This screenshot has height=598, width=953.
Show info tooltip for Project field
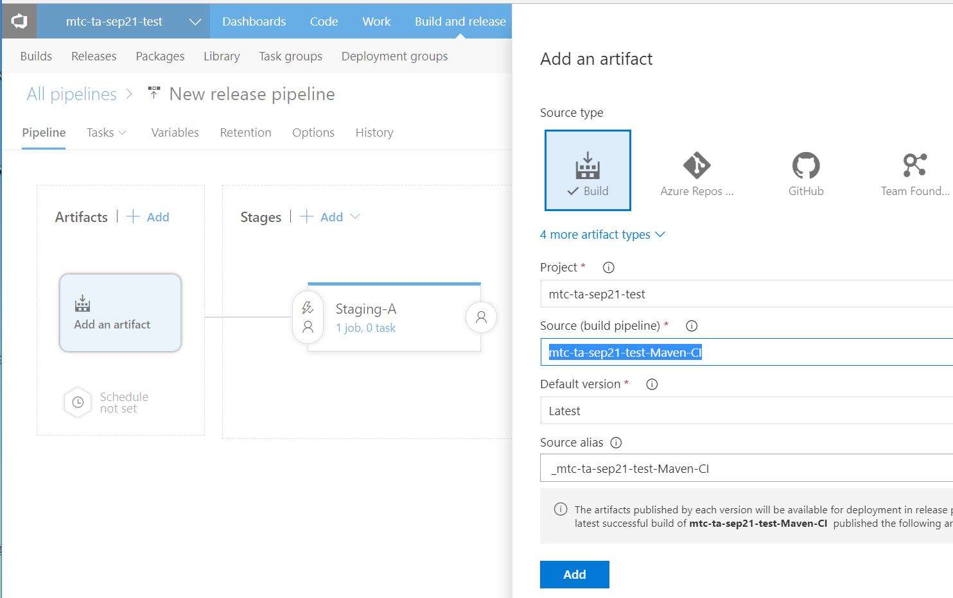pyautogui.click(x=609, y=268)
